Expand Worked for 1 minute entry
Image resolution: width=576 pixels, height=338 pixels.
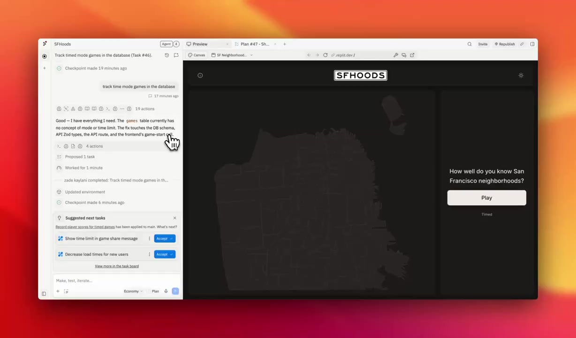point(79,168)
